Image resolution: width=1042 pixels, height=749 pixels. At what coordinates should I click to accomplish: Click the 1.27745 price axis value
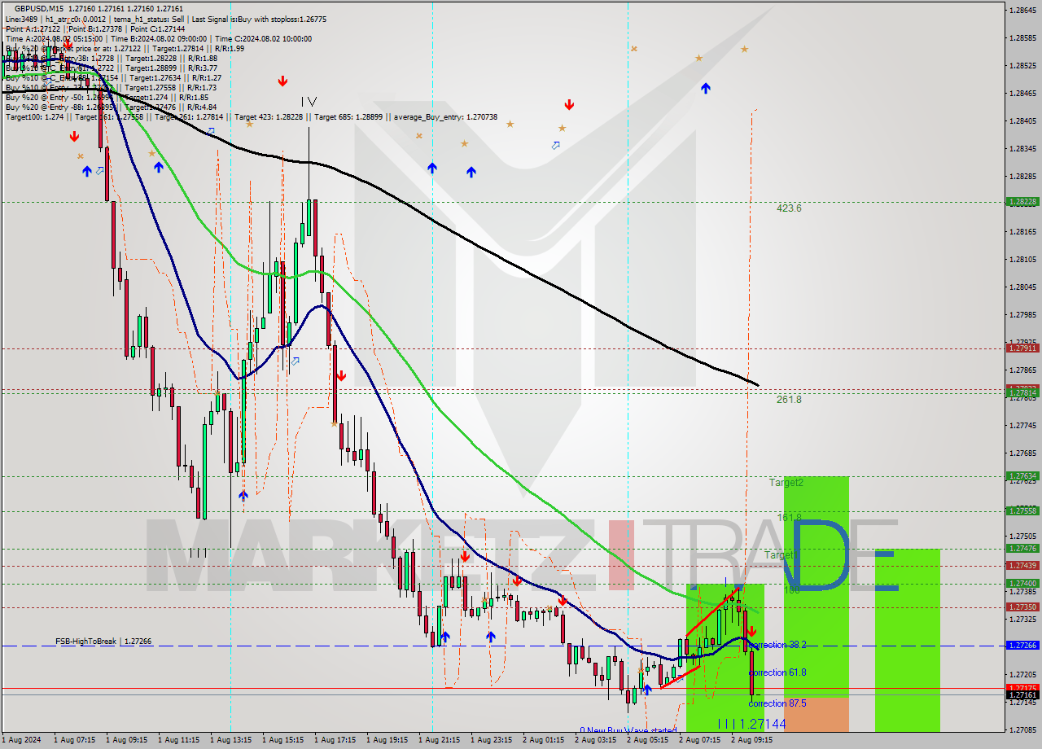1022,425
